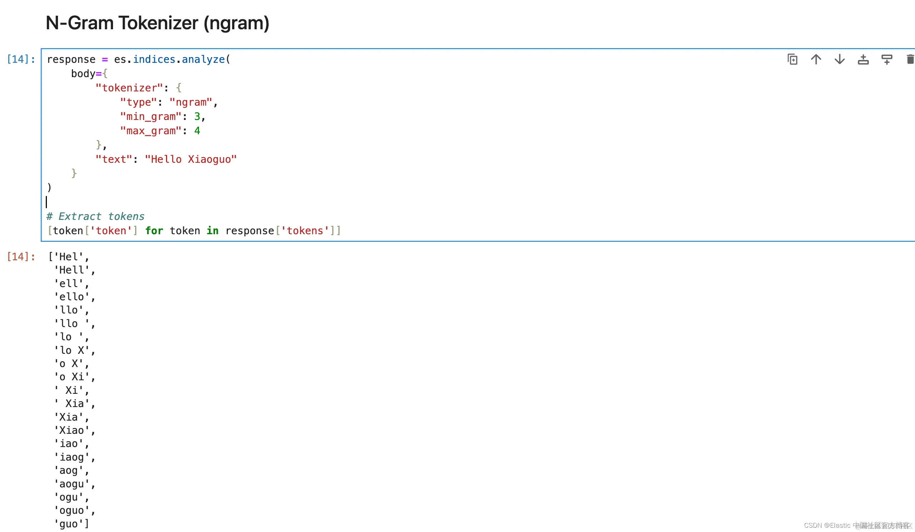Delete the current cell with trash icon
The width and height of the screenshot is (915, 532).
(x=910, y=59)
